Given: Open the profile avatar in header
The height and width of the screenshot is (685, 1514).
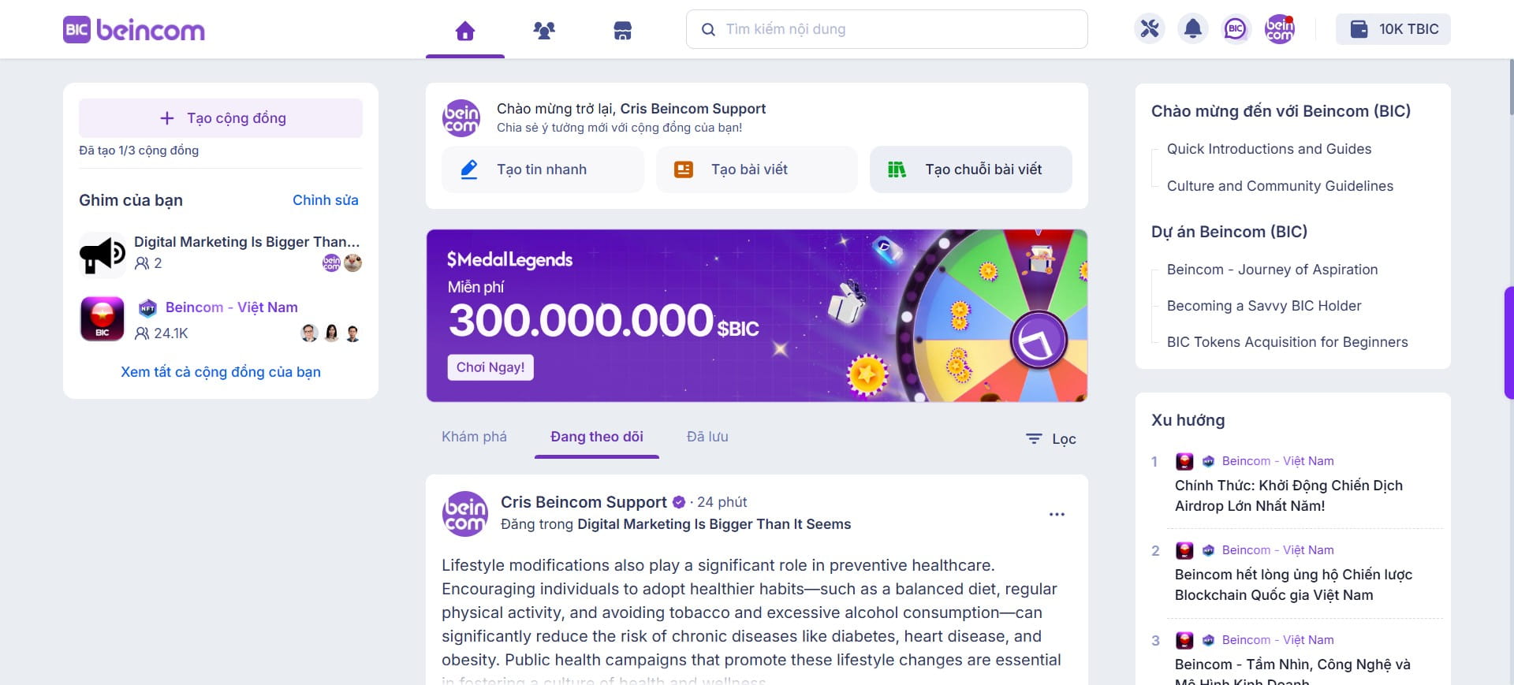Looking at the screenshot, I should click(1279, 29).
